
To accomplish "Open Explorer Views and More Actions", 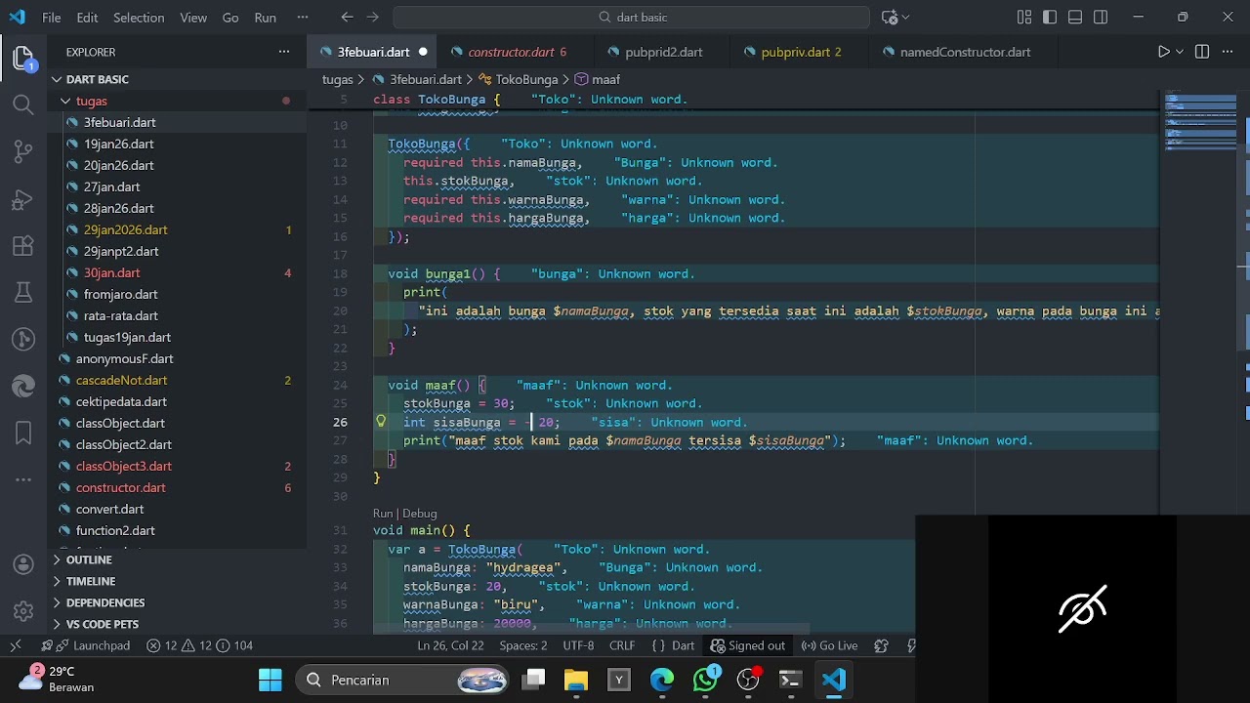I will pyautogui.click(x=284, y=52).
